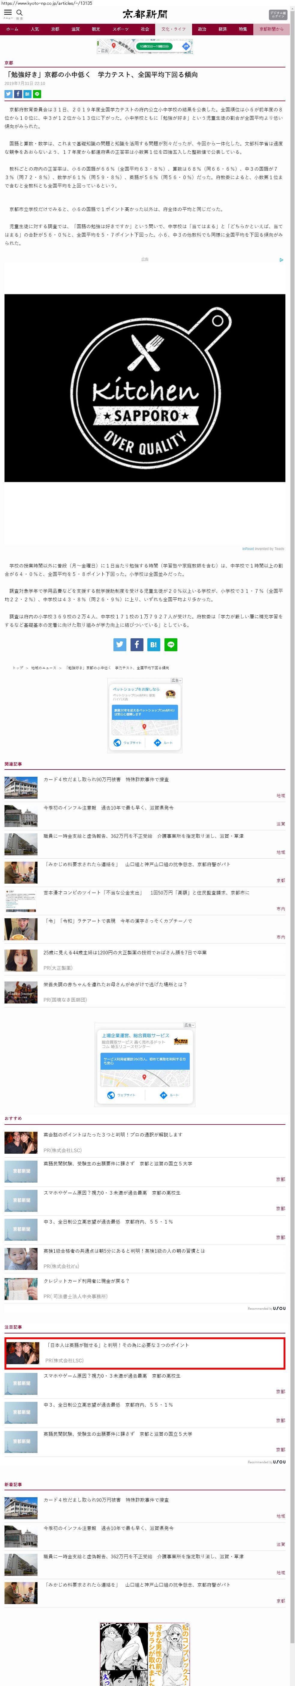
Task: Click small Facebook icon under the headline
Action: [18, 94]
